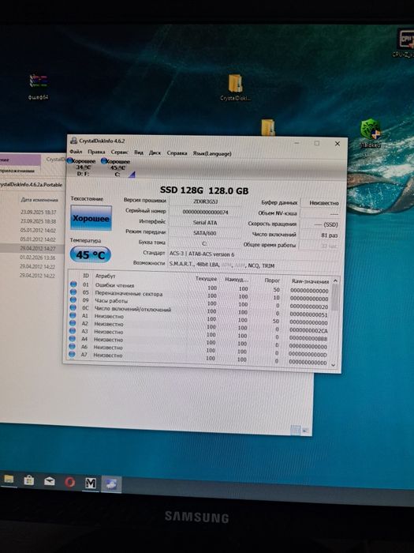Click the Текущее column header

point(207,279)
